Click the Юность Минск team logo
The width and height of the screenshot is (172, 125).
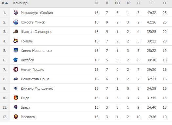tap(16, 22)
